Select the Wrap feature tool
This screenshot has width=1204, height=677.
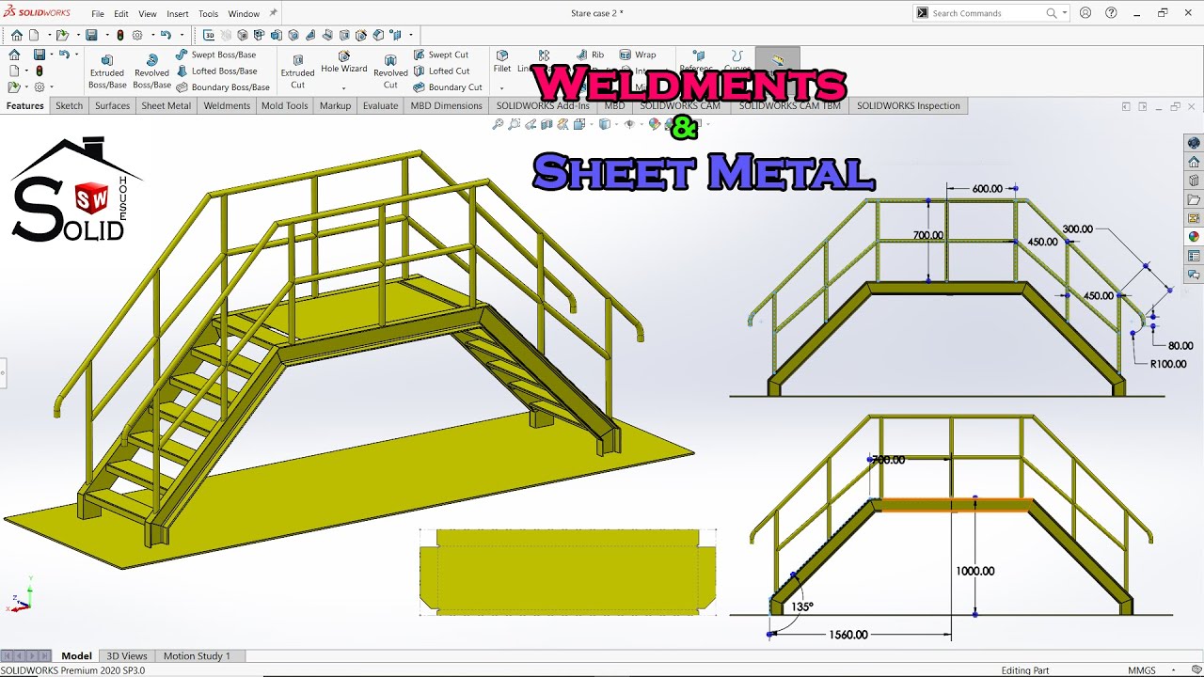(638, 55)
